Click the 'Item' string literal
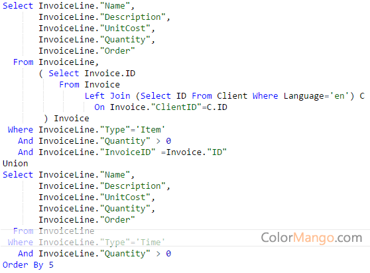370x273 pixels. [153, 130]
